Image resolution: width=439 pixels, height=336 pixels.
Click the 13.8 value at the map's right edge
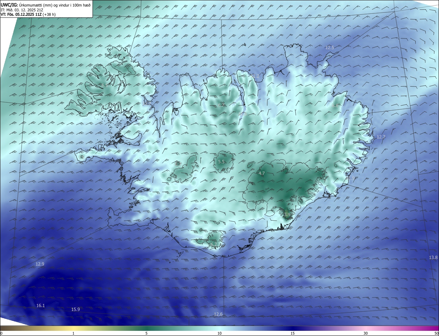coord(434,257)
